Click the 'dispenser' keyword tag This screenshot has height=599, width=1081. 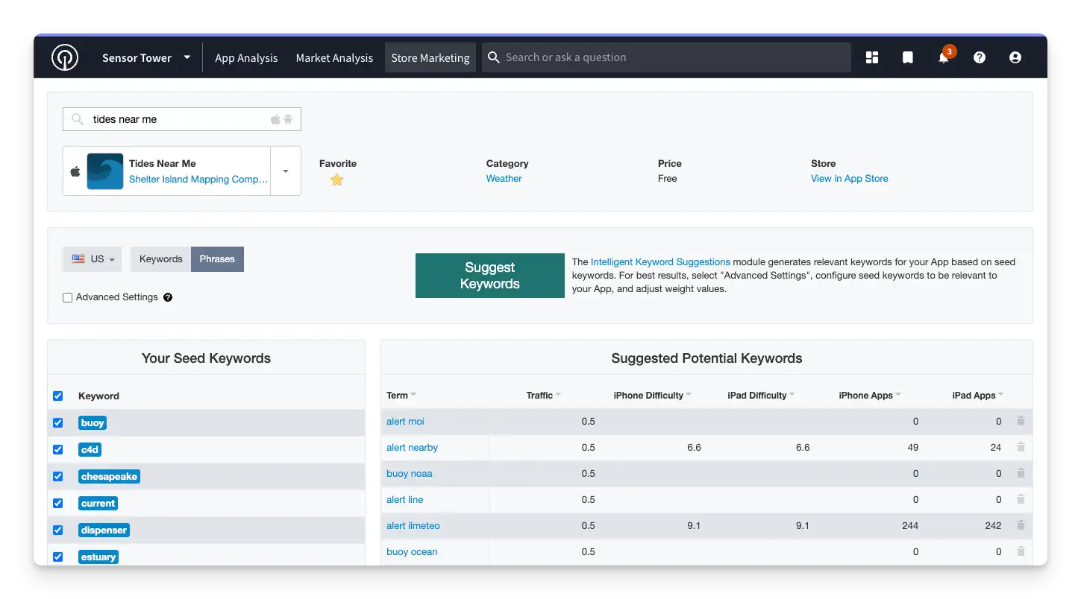[104, 530]
